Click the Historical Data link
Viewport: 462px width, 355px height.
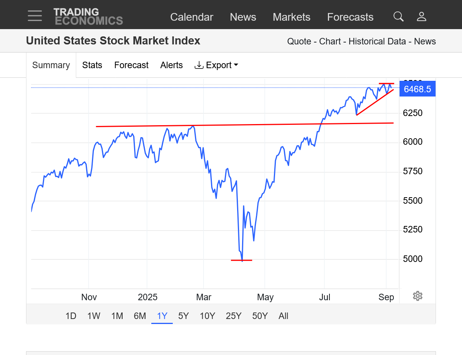(377, 41)
